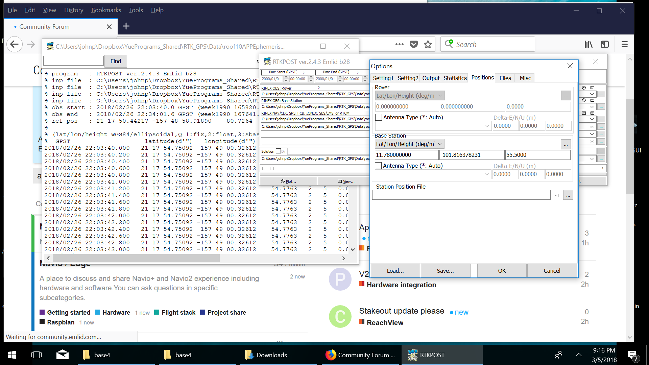
Task: Expand the Rover Lat/Lon/Height format dropdown
Action: (440, 96)
